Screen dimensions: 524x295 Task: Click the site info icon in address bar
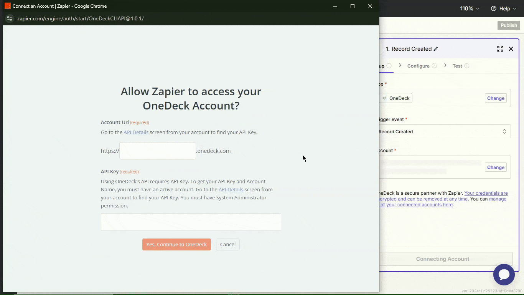pos(10,18)
